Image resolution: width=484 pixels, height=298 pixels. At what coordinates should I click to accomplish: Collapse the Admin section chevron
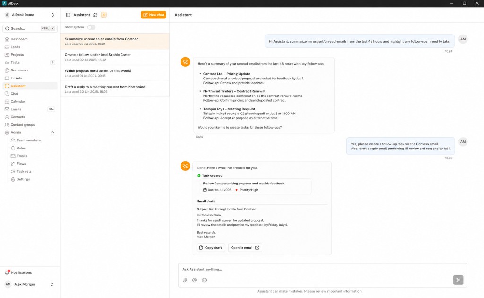[52, 132]
